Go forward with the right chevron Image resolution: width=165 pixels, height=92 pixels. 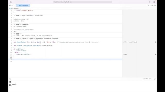15,5
